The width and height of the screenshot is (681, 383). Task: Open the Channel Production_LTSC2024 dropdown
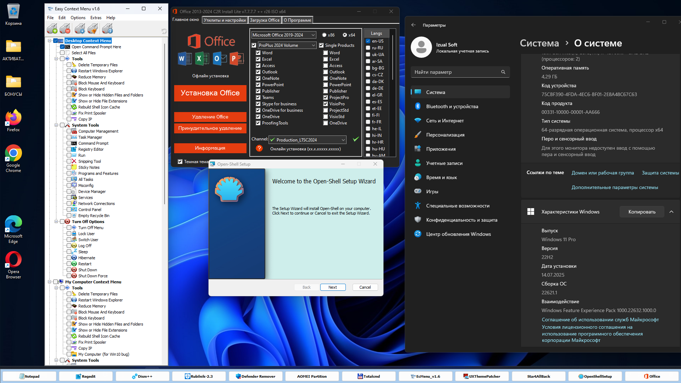[307, 140]
